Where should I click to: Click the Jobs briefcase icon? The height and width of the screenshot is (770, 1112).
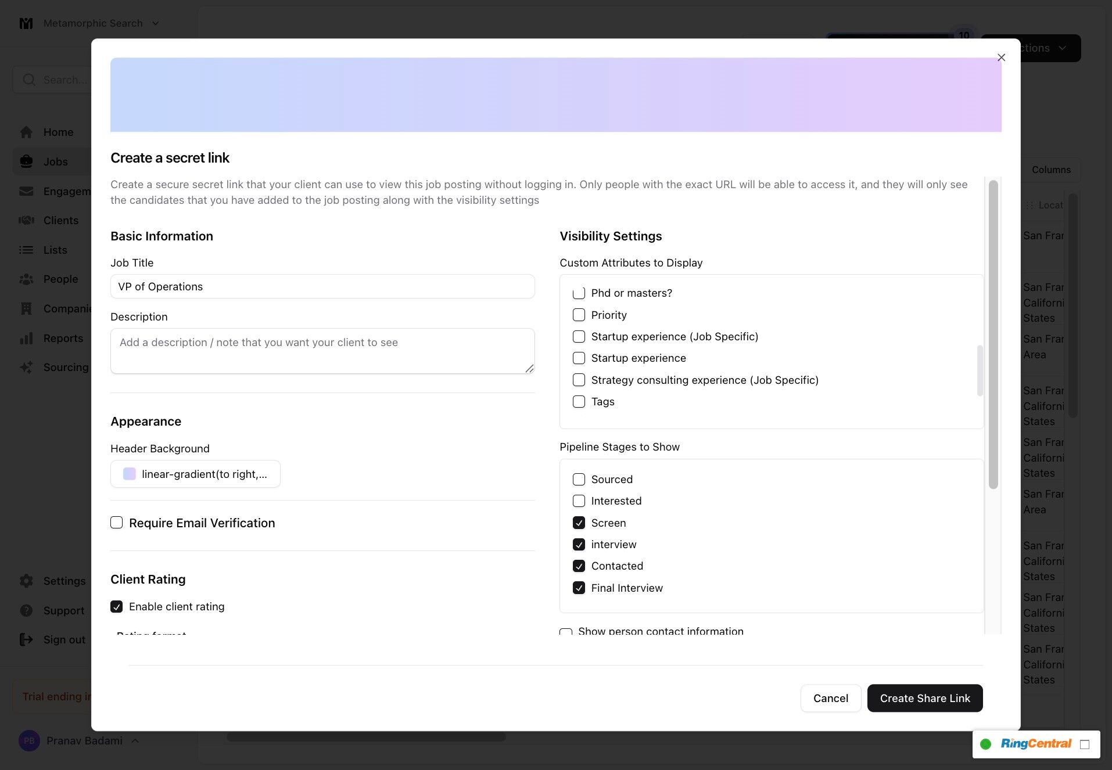tap(26, 161)
